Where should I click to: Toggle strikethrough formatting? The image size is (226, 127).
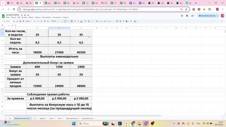tap(78, 21)
